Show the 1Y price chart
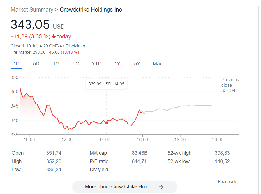261x194 pixels. [x=117, y=64]
